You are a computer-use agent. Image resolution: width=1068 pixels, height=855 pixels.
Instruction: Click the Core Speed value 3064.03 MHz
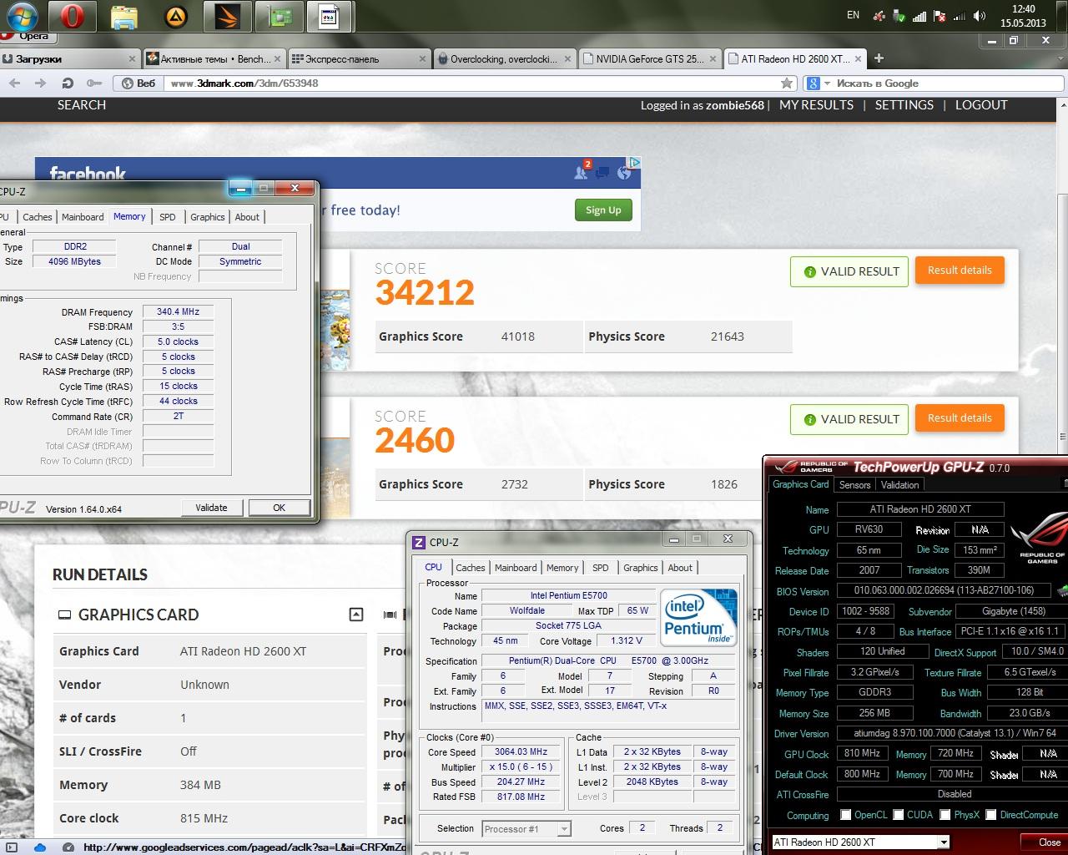click(x=521, y=752)
